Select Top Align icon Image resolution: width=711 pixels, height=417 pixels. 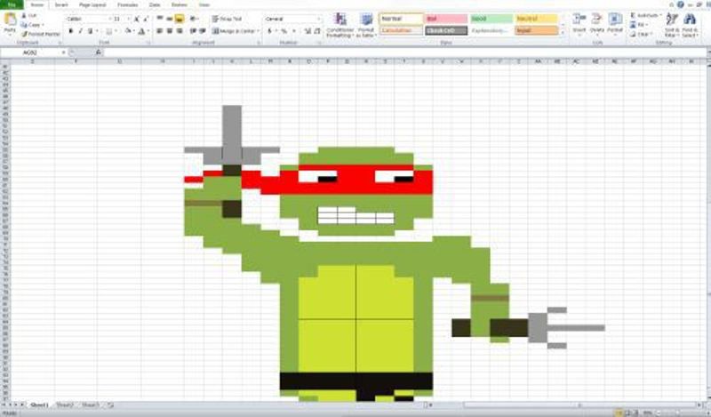(x=160, y=19)
